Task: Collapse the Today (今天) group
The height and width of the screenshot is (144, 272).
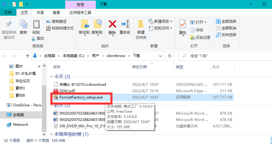Action: tap(51, 76)
